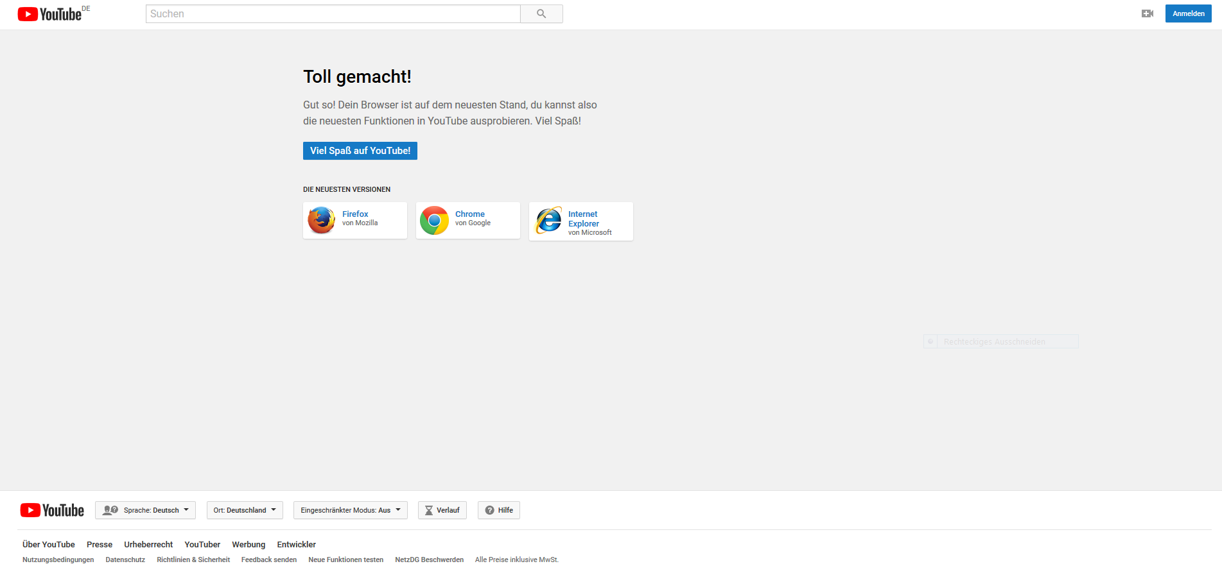1222x573 pixels.
Task: Click the Hilfe help button
Action: pyautogui.click(x=499, y=510)
